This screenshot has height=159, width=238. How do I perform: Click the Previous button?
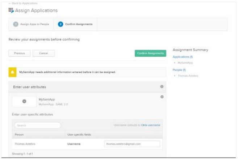[20, 53]
